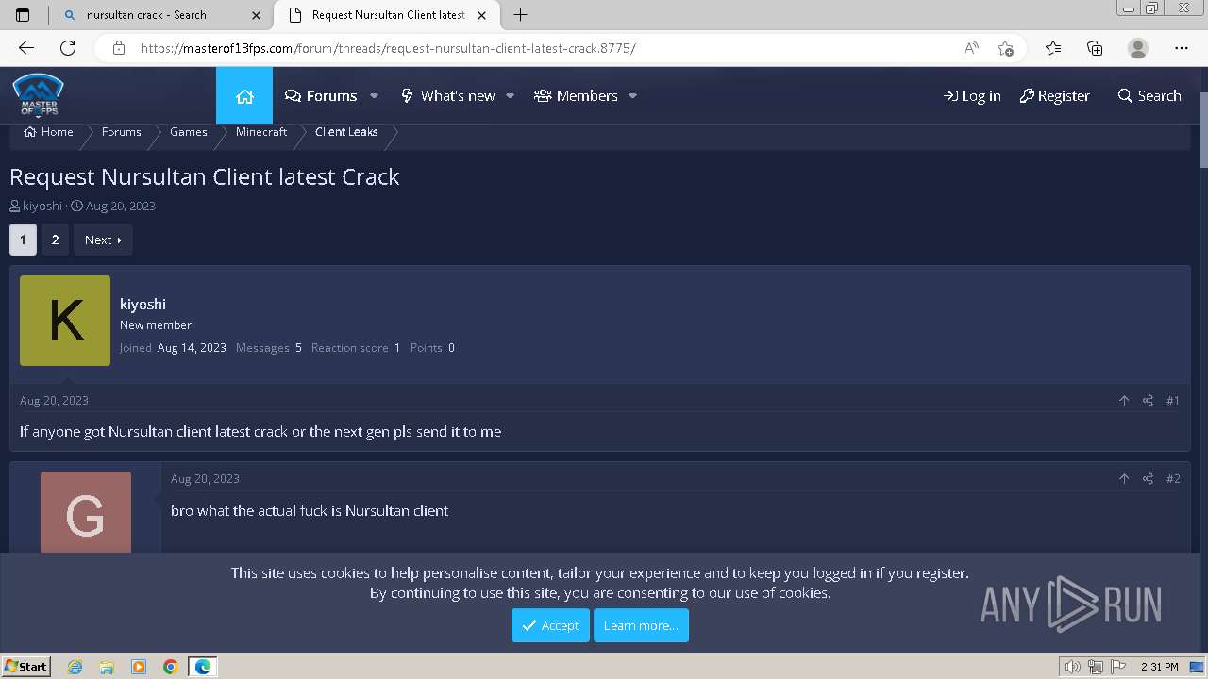Launch Internet Explorer from the taskbar
The width and height of the screenshot is (1208, 679).
click(x=75, y=667)
